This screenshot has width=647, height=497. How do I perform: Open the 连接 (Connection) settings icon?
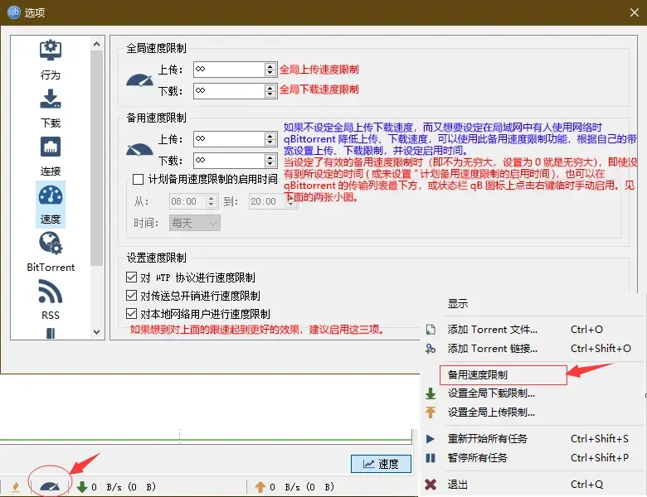click(x=51, y=147)
